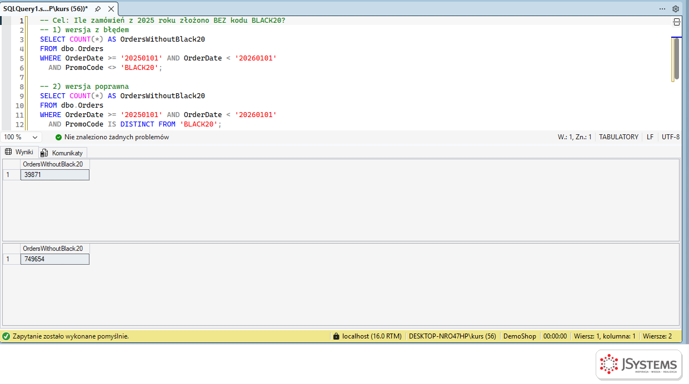The image size is (689, 384).
Task: Switch to the Komunikaty tab
Action: tap(62, 153)
